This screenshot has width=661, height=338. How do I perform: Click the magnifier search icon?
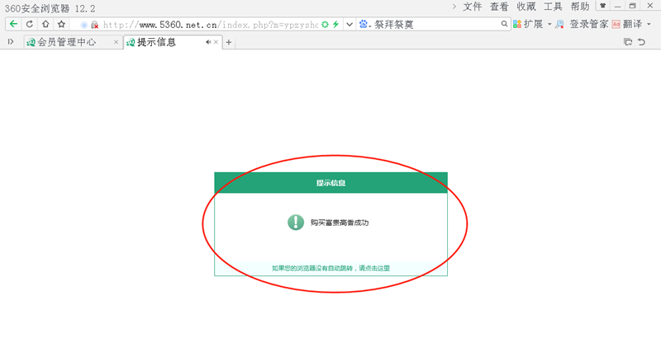point(502,25)
